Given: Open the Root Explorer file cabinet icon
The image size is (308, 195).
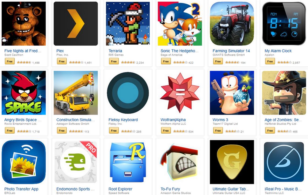Looking at the screenshot, I should pos(128,162).
